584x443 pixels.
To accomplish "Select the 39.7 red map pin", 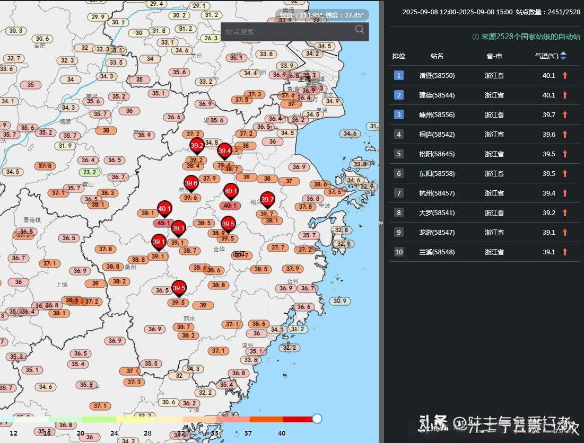I will coord(267,200).
